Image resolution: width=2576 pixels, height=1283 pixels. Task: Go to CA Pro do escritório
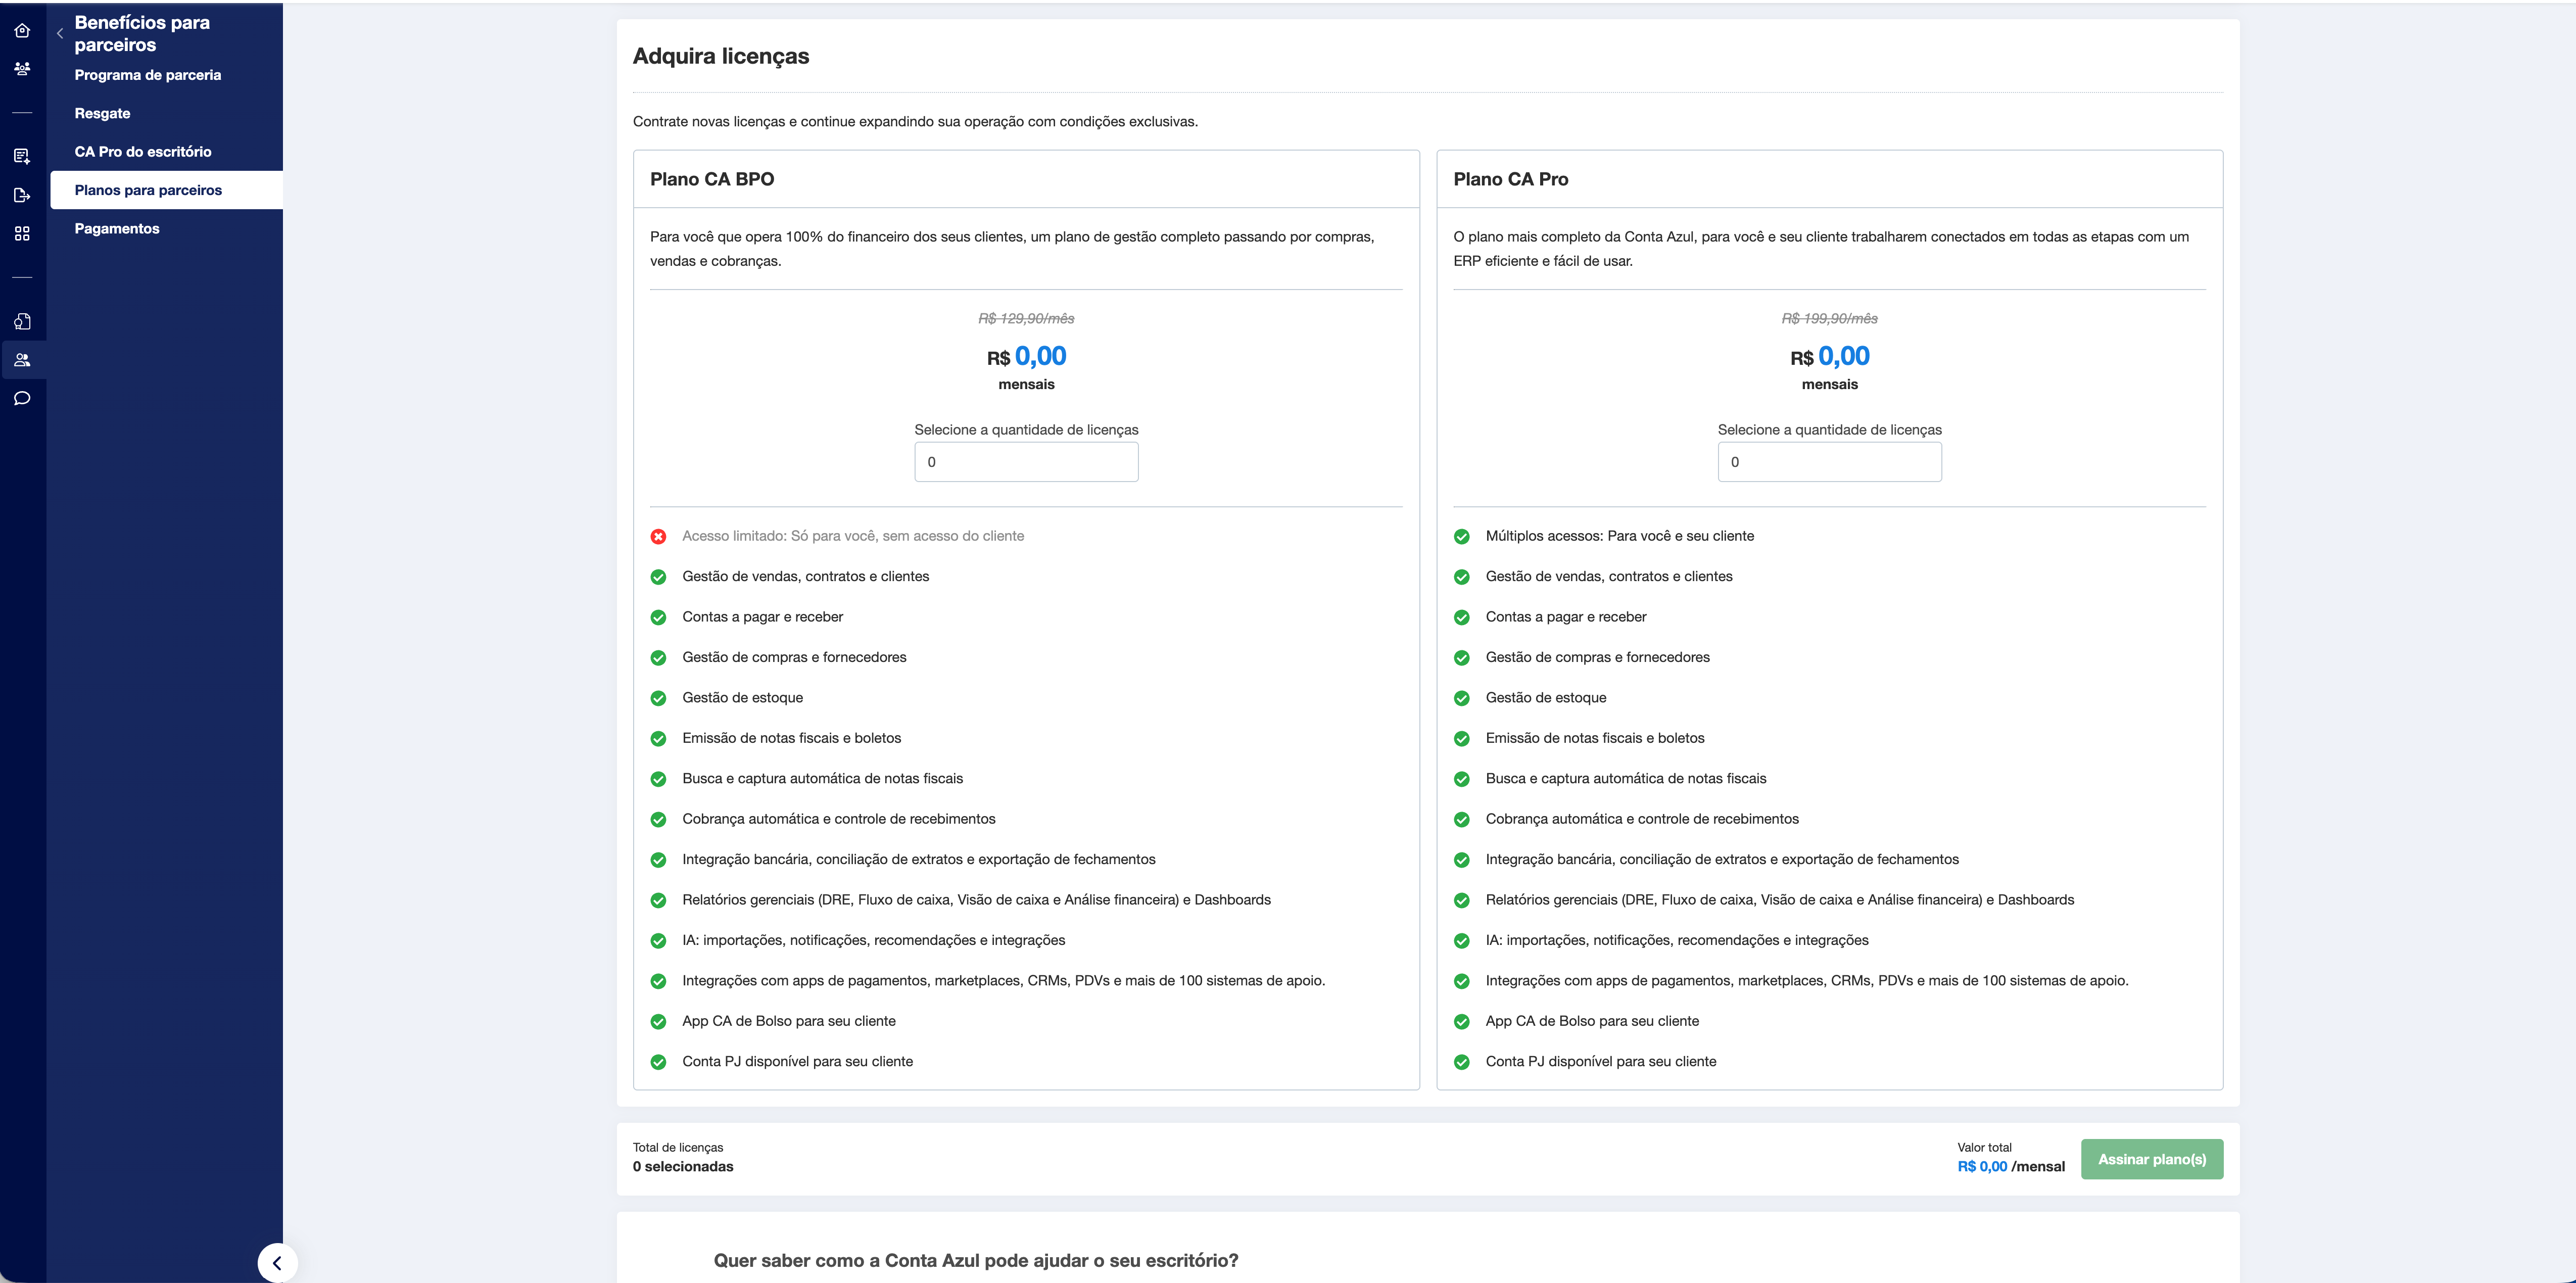(x=143, y=152)
